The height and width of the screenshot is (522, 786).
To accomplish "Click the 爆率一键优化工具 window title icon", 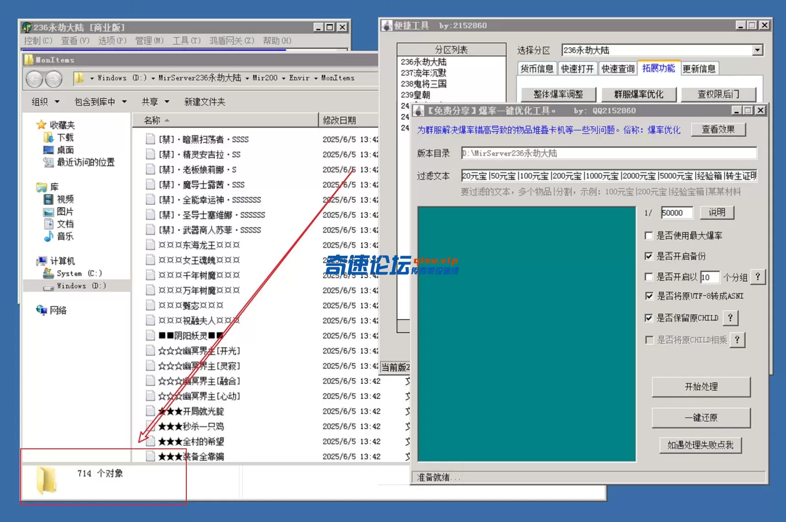I will coord(418,111).
